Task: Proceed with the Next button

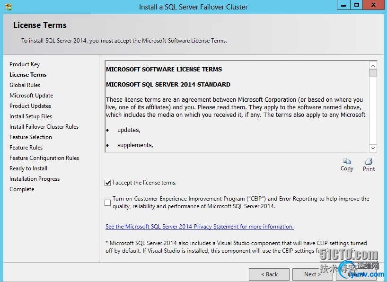Action: [312, 274]
